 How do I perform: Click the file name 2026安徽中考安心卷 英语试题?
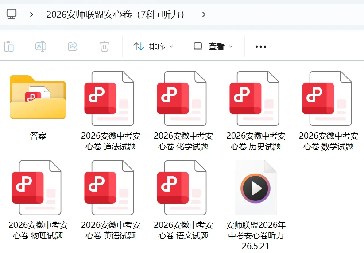[111, 230]
